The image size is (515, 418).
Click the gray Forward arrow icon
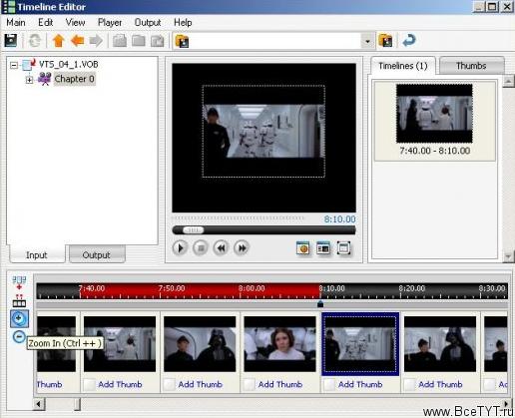coord(96,41)
